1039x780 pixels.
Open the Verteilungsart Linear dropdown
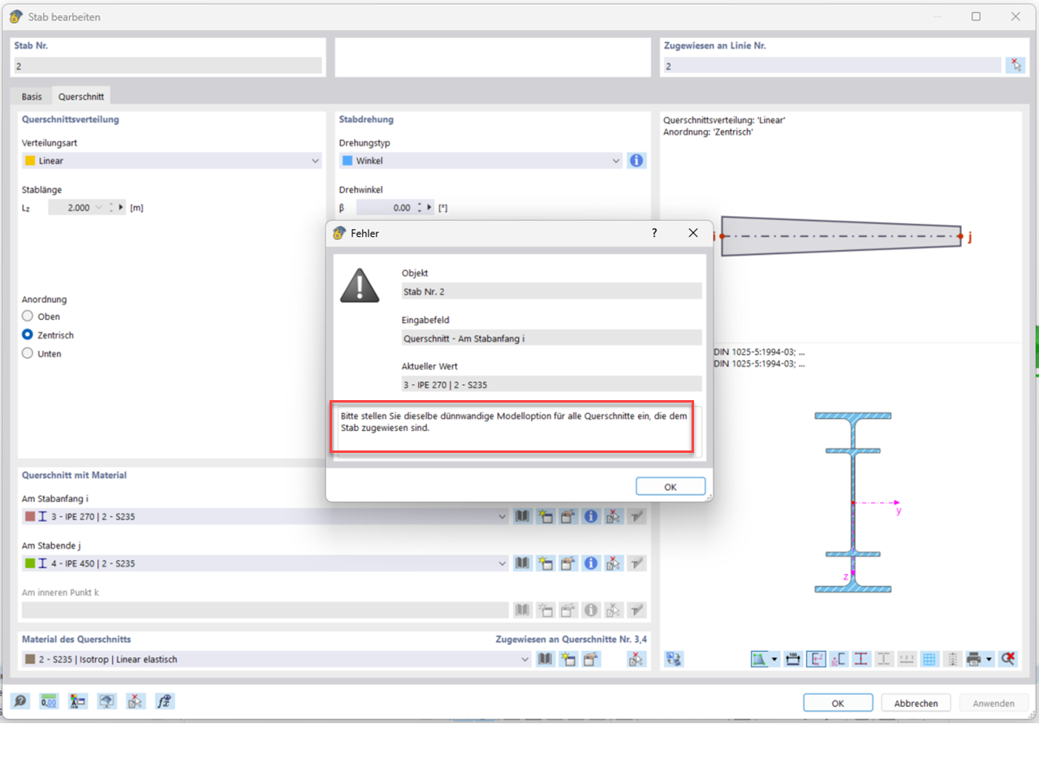[x=315, y=161]
